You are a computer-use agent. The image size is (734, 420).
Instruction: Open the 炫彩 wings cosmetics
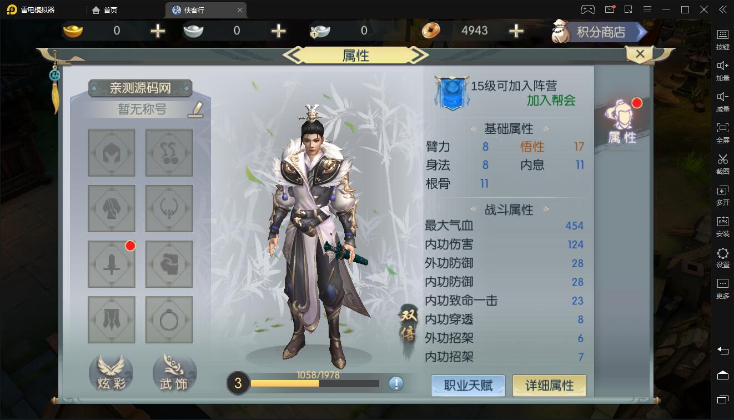111,373
